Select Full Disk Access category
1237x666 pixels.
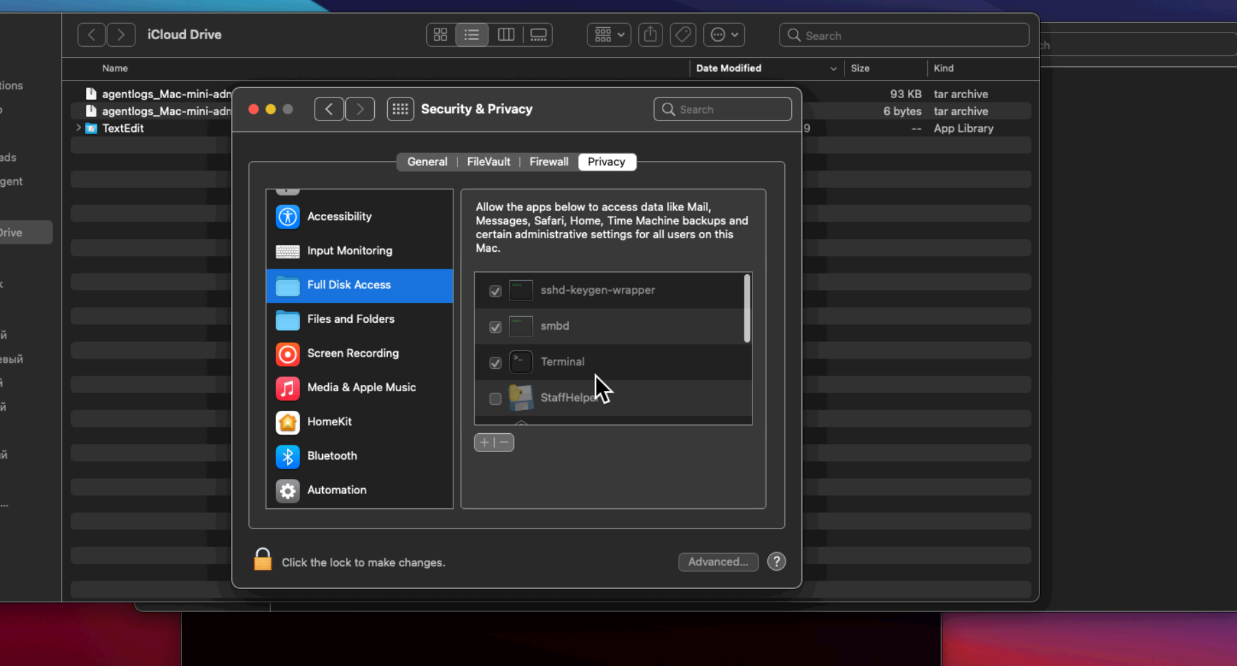pyautogui.click(x=359, y=285)
